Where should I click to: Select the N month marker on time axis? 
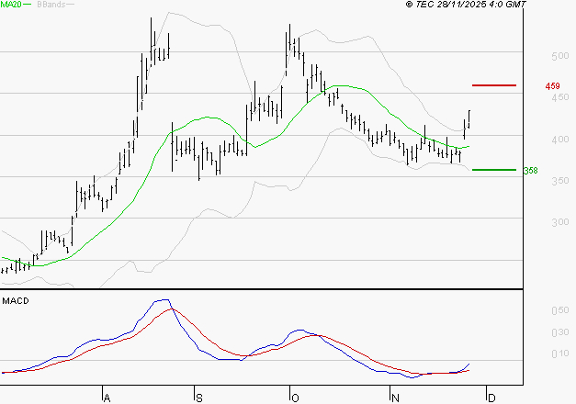point(395,398)
